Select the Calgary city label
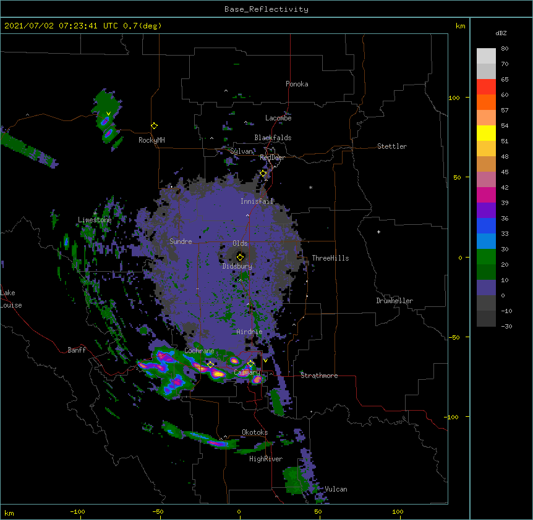Viewport: 533px width, 520px height. (247, 372)
